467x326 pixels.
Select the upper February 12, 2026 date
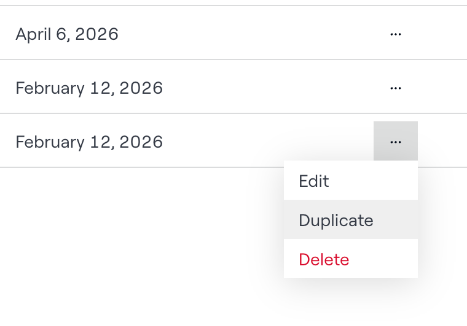tap(89, 88)
